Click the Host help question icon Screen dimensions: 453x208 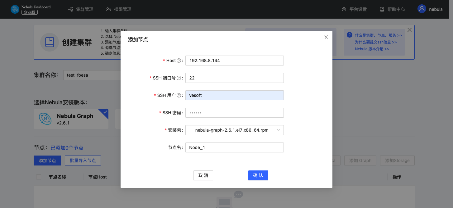point(179,61)
